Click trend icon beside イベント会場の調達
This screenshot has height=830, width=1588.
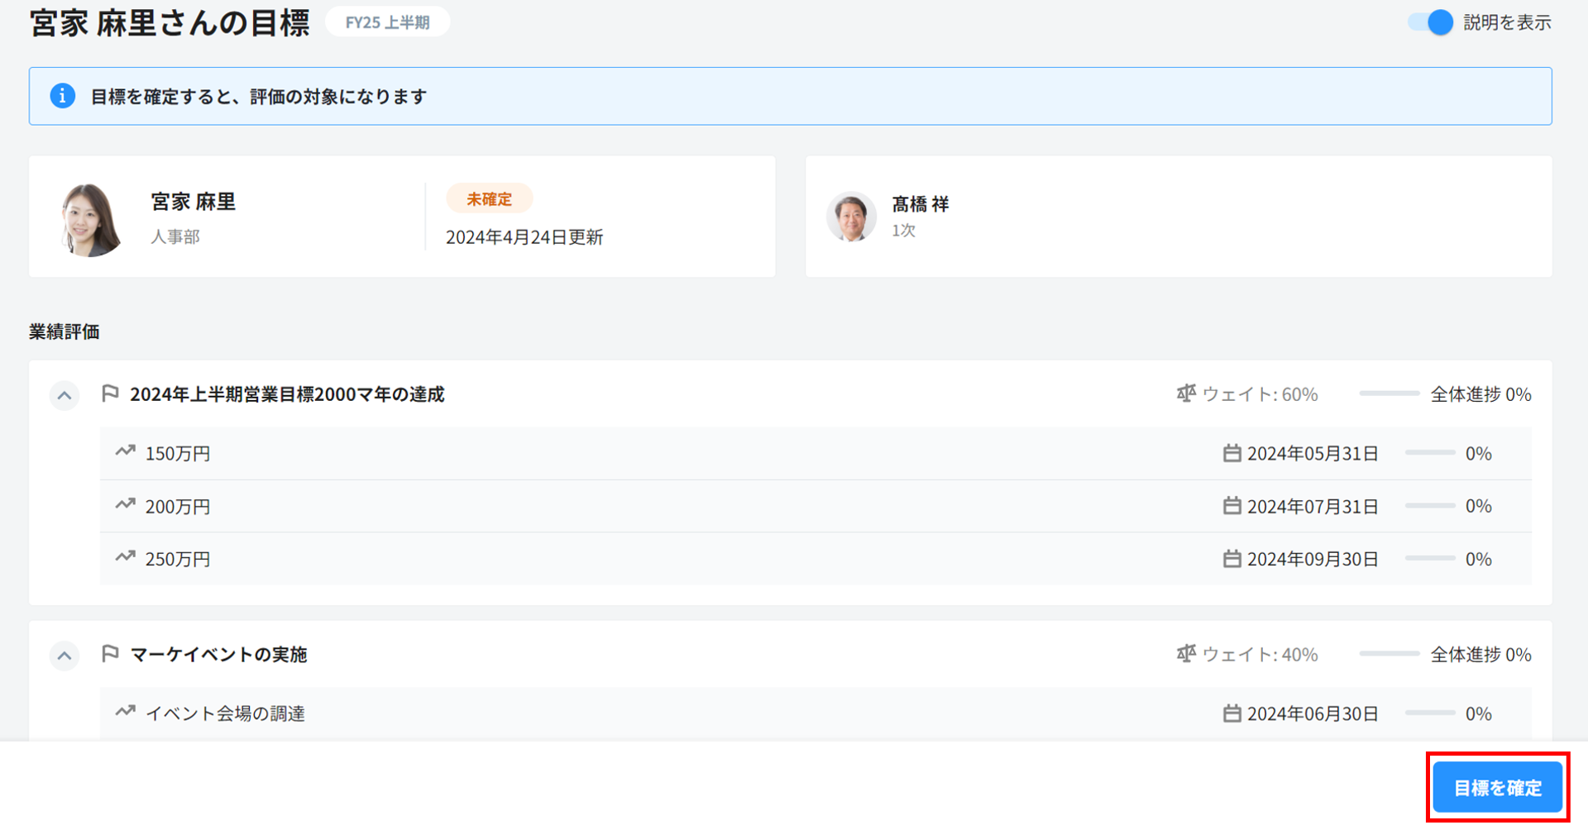point(125,712)
